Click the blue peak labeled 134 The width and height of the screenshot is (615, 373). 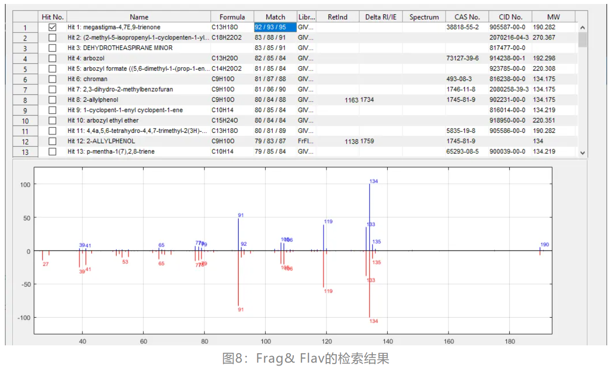pos(369,217)
